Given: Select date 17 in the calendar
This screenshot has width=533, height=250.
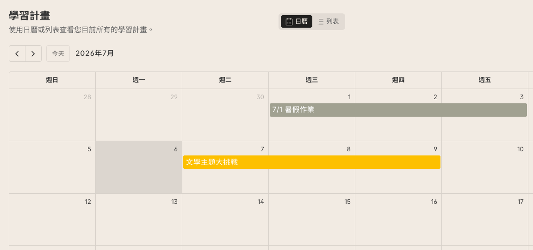Looking at the screenshot, I should (x=521, y=202).
